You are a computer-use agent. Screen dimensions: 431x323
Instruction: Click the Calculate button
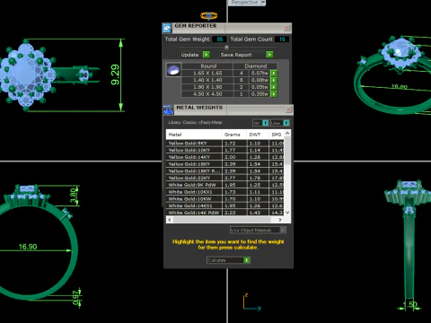228,260
